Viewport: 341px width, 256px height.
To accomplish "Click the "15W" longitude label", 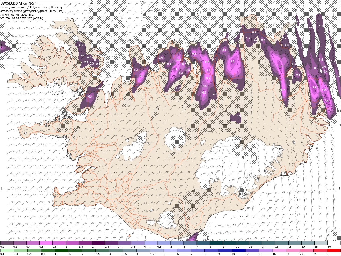I will click(282, 1).
